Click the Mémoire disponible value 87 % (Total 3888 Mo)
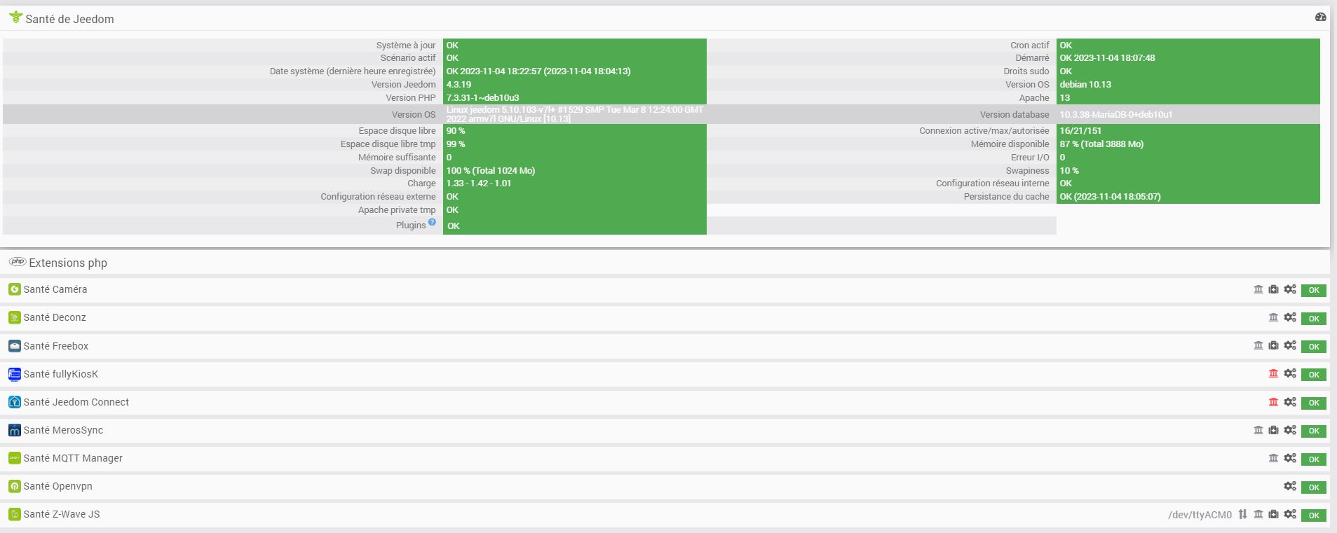Image resolution: width=1337 pixels, height=533 pixels. point(1101,144)
